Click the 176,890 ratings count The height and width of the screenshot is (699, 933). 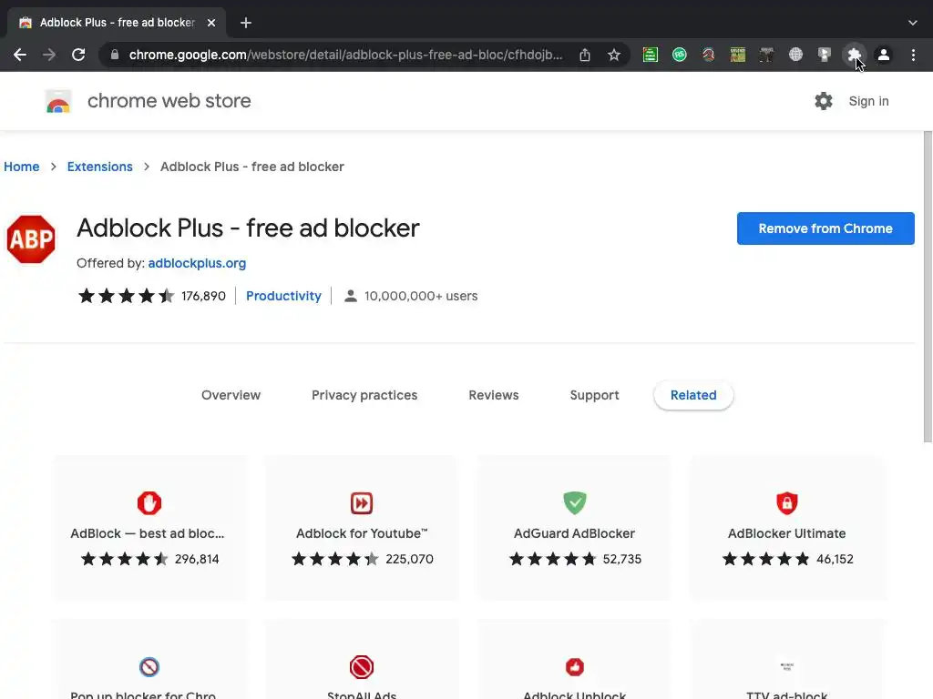coord(203,296)
